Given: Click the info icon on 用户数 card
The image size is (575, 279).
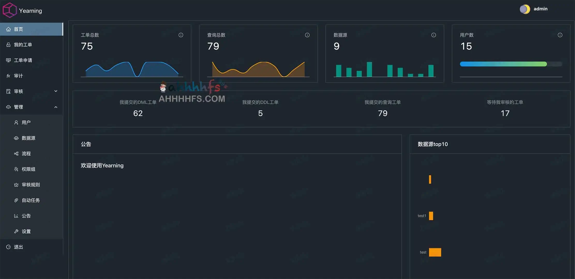Looking at the screenshot, I should pyautogui.click(x=560, y=35).
